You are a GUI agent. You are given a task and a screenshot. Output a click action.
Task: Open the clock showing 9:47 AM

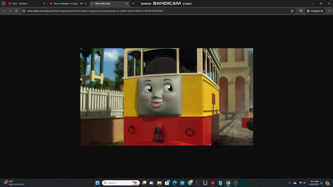point(314,183)
